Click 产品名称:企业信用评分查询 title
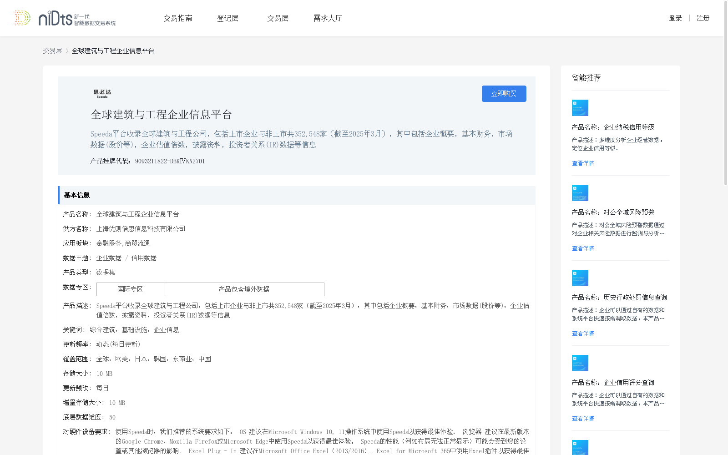This screenshot has width=728, height=455. 613,383
